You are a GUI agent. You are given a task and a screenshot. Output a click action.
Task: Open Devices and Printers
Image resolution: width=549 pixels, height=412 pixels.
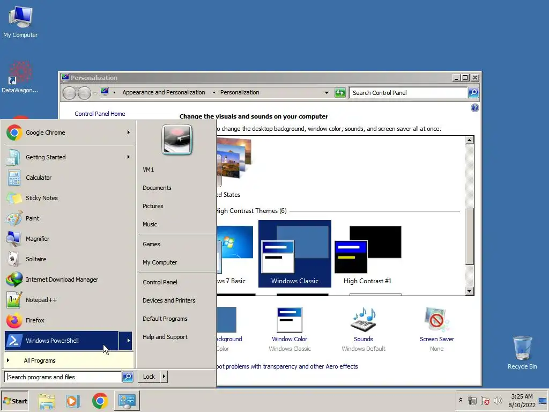click(x=169, y=300)
